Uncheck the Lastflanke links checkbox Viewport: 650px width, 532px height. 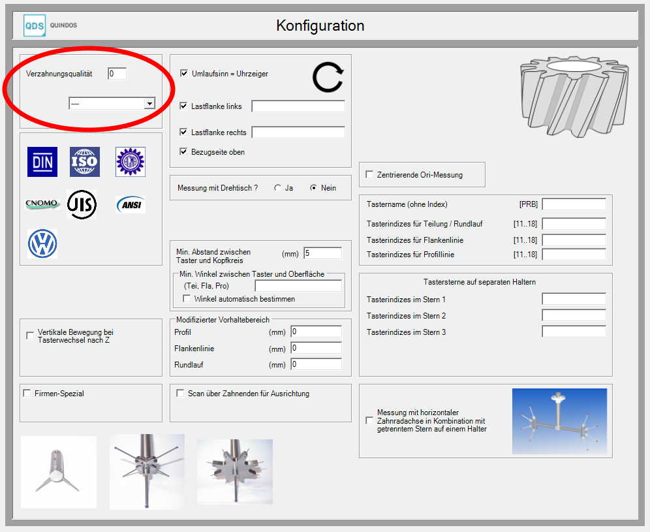point(183,106)
